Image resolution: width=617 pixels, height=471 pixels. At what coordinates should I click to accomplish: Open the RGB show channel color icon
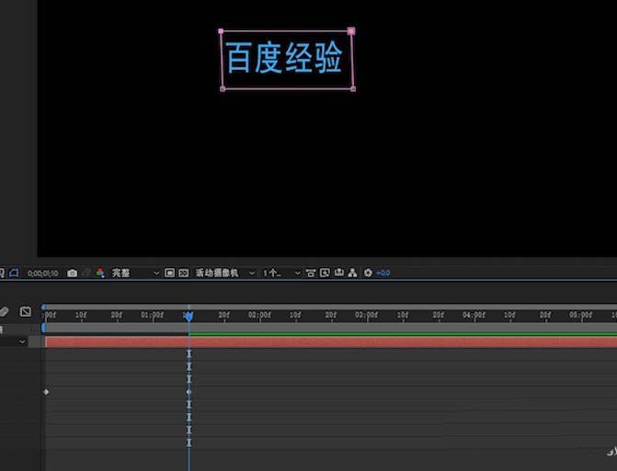tap(100, 273)
